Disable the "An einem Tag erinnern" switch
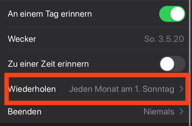This screenshot has height=126, width=192. 172,14
